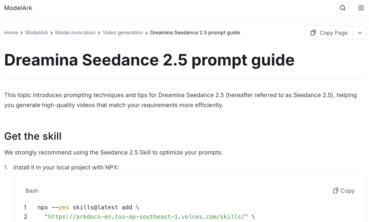Click chevron separator after ModelArk breadcrumb

[x=52, y=33]
